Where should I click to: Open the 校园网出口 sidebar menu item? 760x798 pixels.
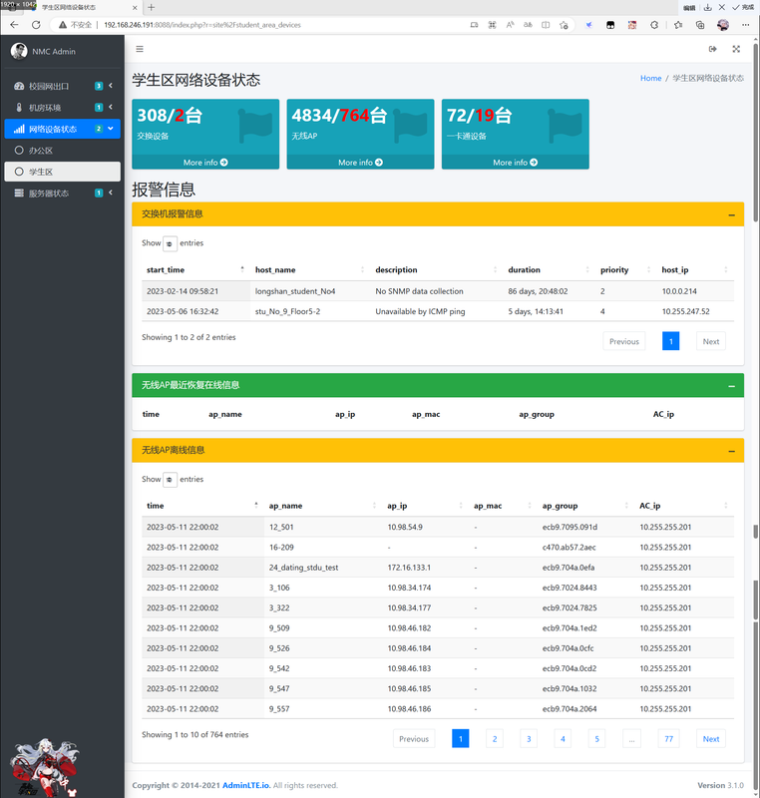click(62, 86)
